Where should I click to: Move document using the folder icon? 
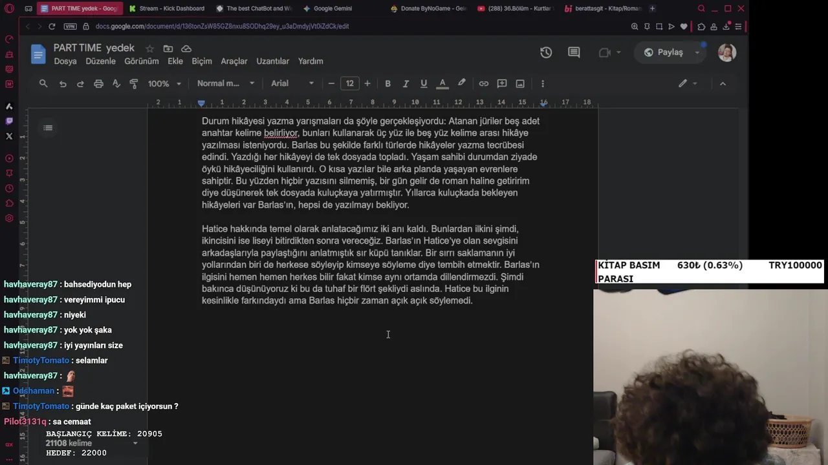click(168, 48)
